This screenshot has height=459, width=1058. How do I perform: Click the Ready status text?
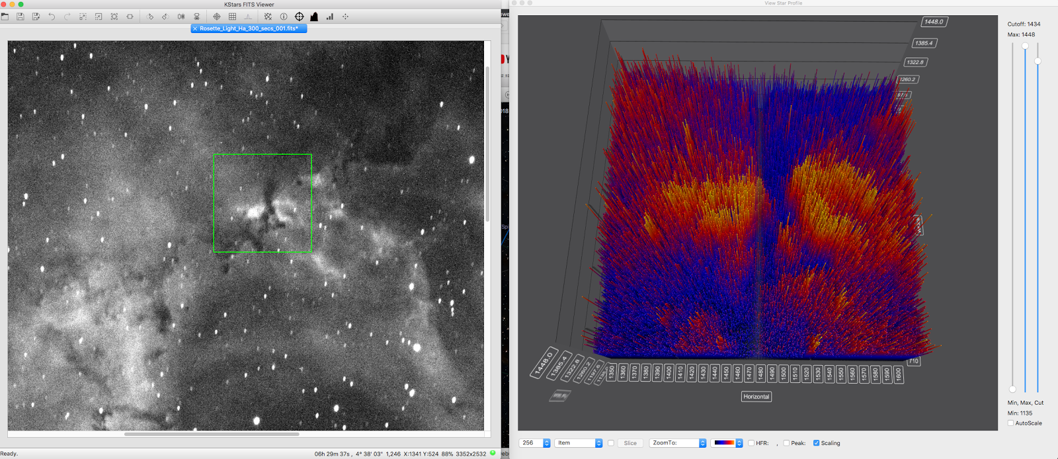coord(9,454)
